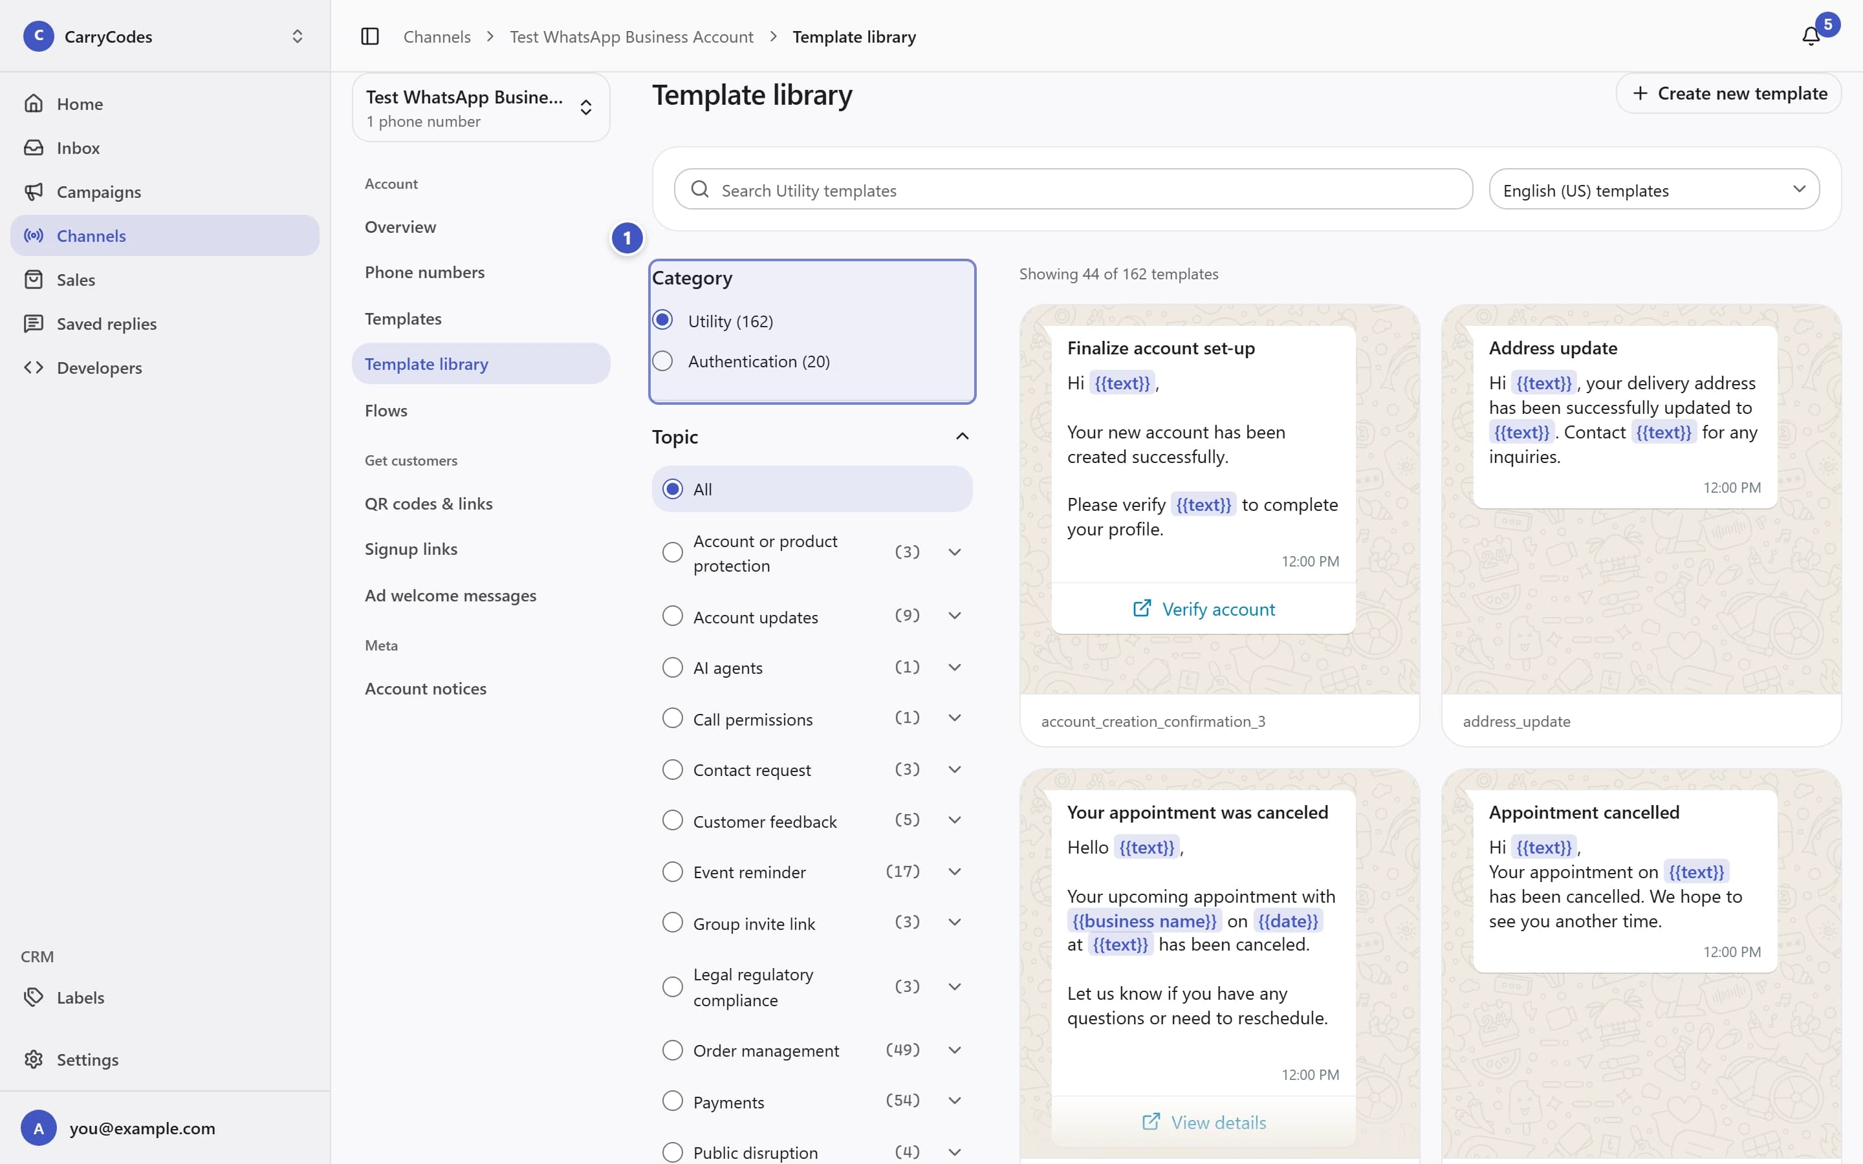
Task: Click Test WhatsApp Business Account breadcrumb
Action: click(631, 36)
